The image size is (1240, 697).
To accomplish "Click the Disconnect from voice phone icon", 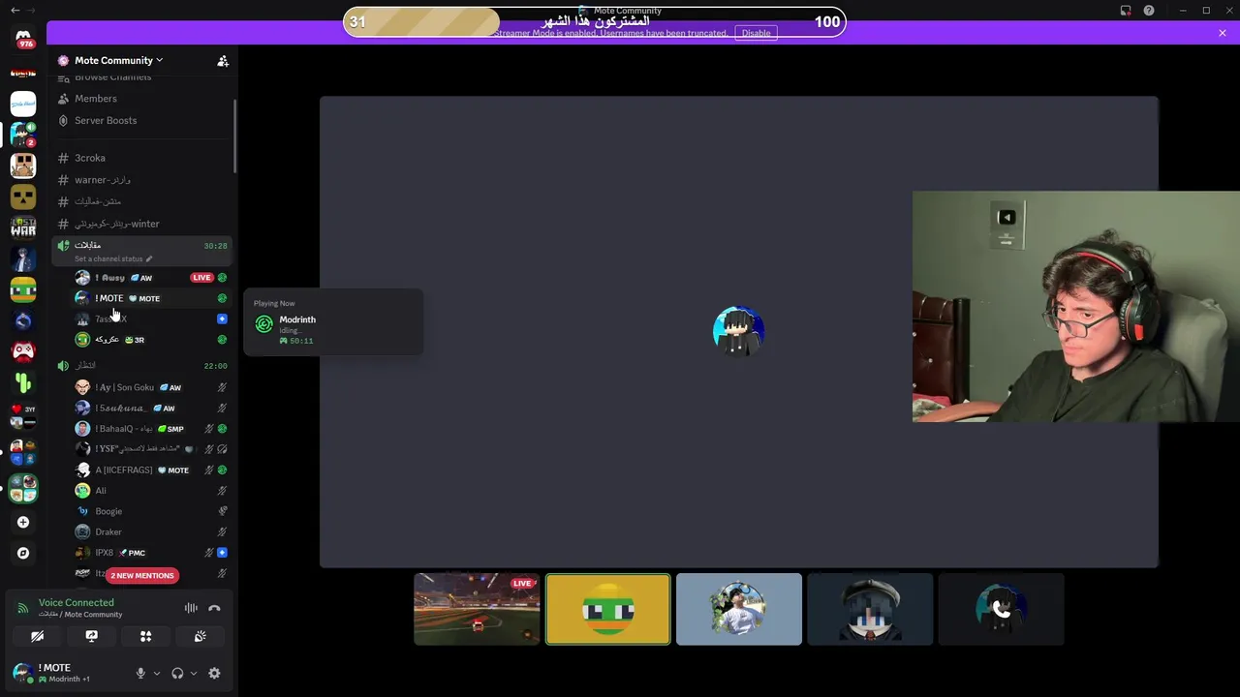I will click(x=214, y=608).
